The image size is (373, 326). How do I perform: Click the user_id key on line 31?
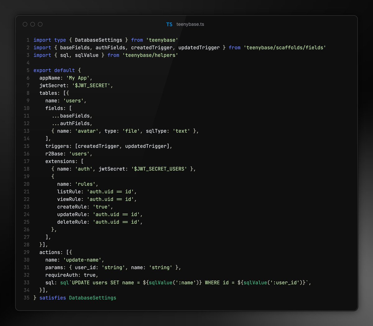coord(85,267)
